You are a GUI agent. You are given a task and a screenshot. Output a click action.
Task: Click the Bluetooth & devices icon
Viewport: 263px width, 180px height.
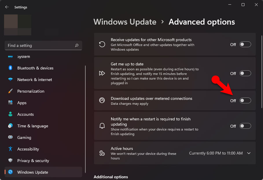[x=10, y=68]
